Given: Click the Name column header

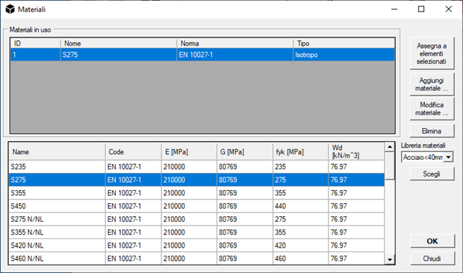Looking at the screenshot, I should tap(57, 152).
